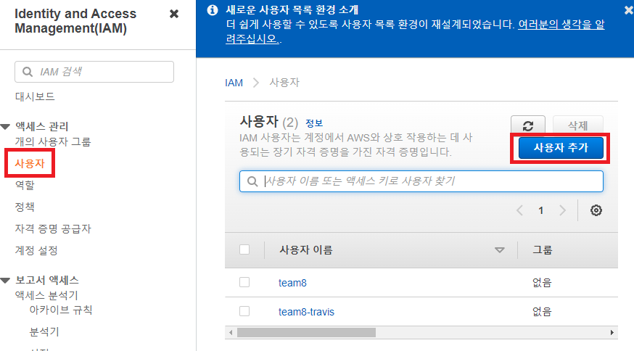The height and width of the screenshot is (351, 634).
Task: Open 계정 설정 in the sidebar
Action: pos(36,251)
